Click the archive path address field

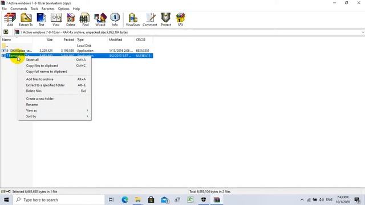[x=188, y=32]
